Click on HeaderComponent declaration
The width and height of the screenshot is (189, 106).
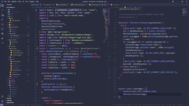[x=54, y=51]
